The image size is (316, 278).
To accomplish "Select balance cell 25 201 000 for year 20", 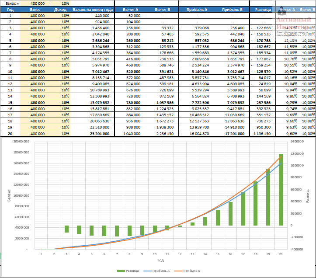I will (100, 134).
